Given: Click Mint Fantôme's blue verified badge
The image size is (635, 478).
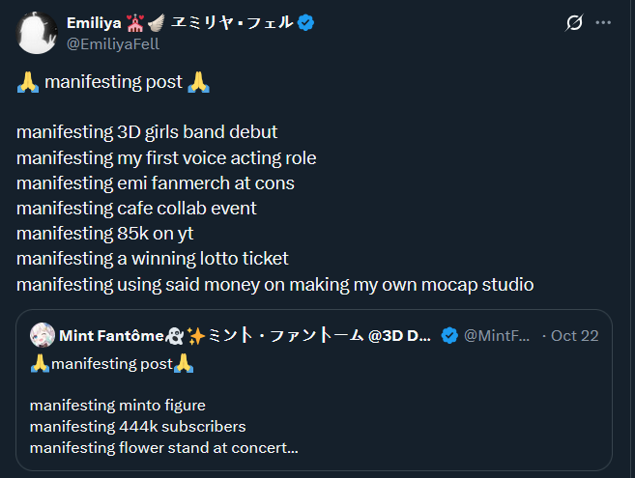Looking at the screenshot, I should coord(449,336).
